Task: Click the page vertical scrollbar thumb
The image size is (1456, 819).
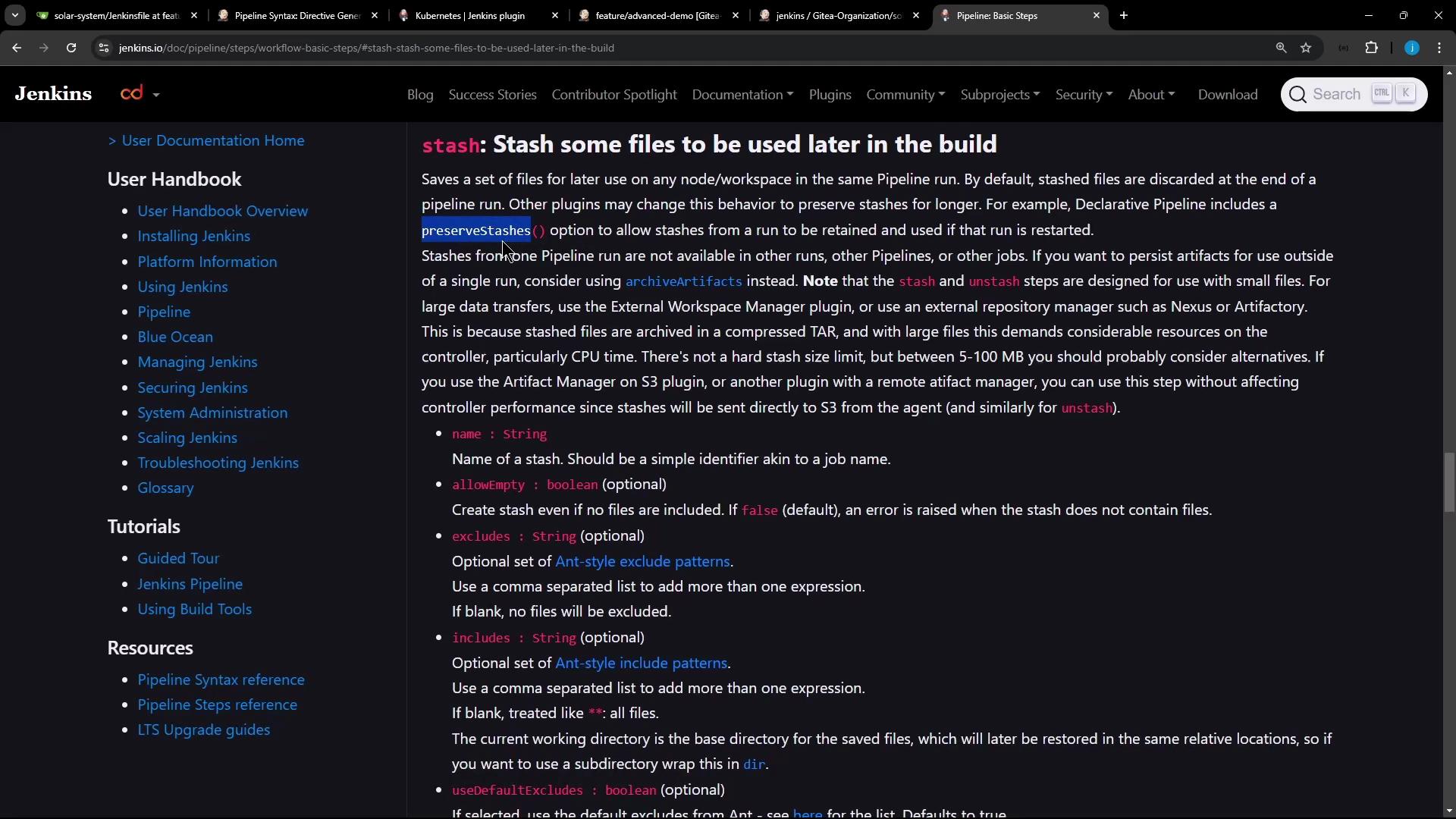Action: [x=1449, y=483]
